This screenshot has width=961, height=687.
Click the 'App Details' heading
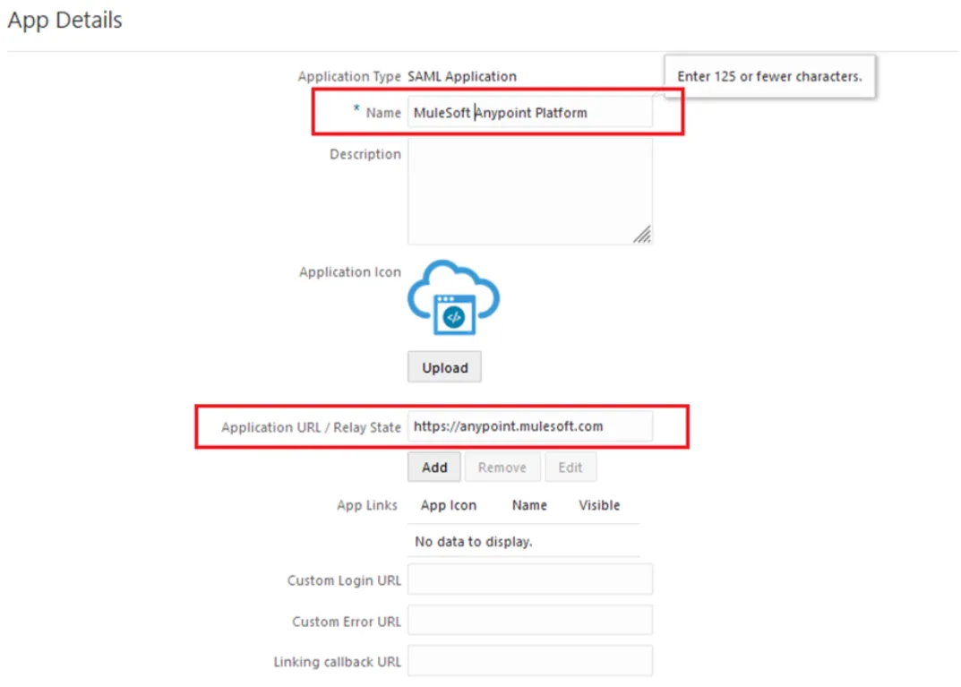[x=65, y=20]
